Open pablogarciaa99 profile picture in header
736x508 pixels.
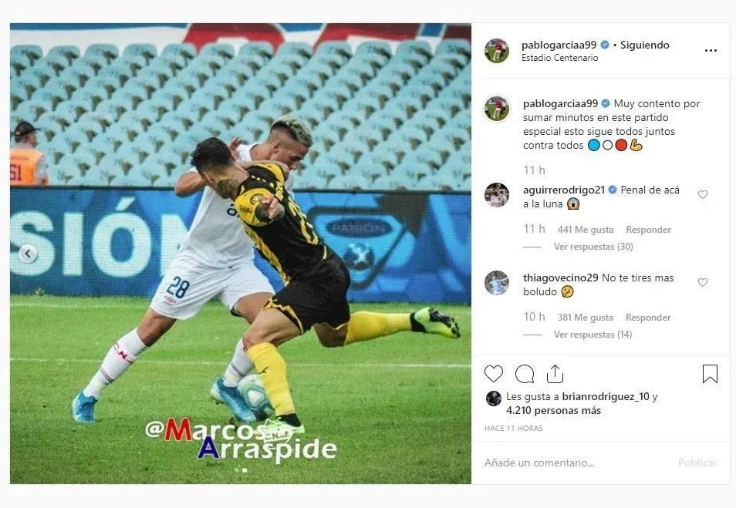pos(497,51)
